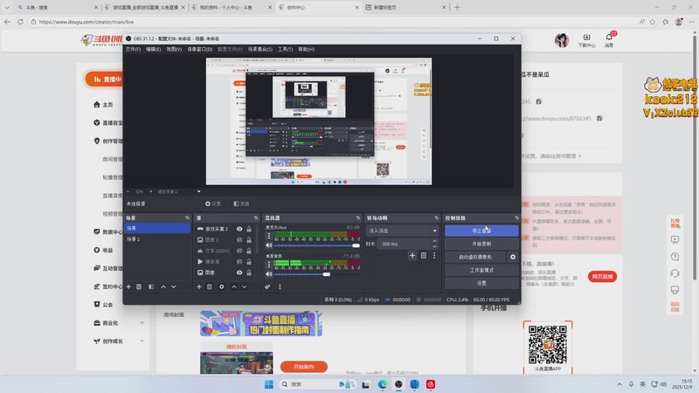Move source up in the Sources list
The width and height of the screenshot is (699, 393).
coord(233,286)
